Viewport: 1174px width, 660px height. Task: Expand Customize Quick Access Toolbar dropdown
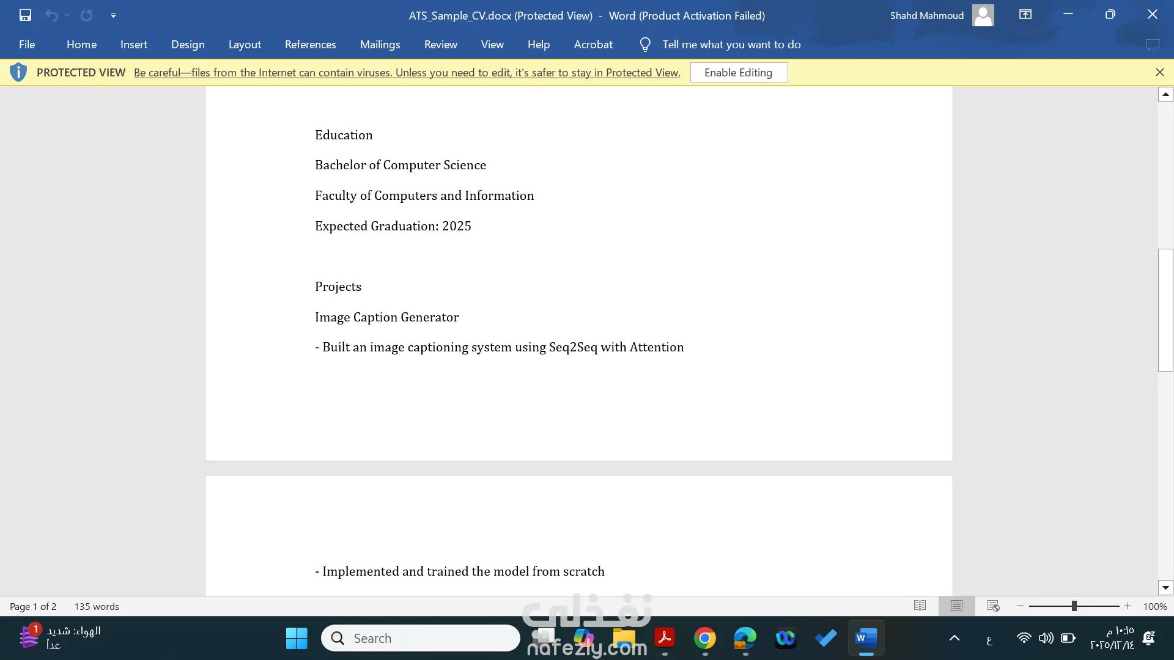pos(113,15)
